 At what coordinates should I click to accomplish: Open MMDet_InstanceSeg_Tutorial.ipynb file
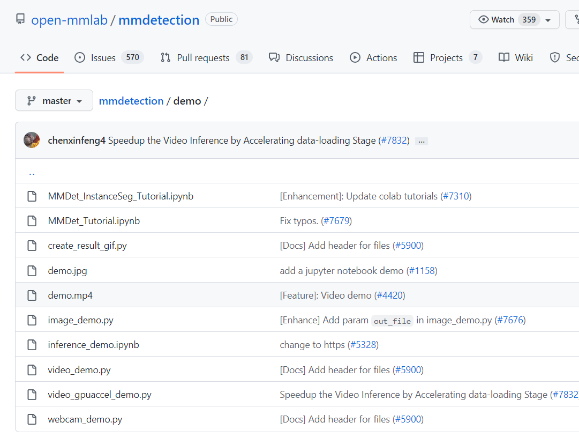tap(121, 196)
